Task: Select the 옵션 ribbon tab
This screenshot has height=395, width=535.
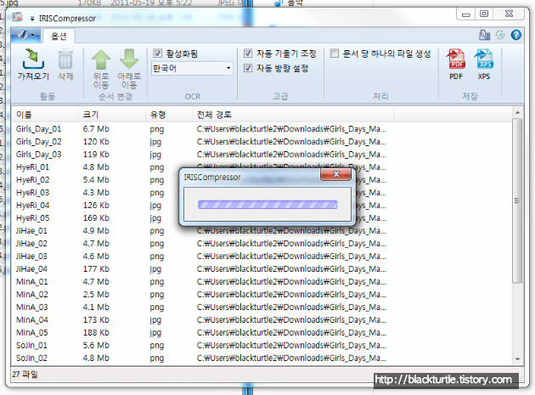Action: point(59,37)
